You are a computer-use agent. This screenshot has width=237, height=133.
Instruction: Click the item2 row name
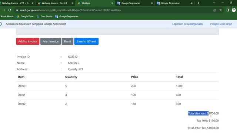[x=21, y=104]
